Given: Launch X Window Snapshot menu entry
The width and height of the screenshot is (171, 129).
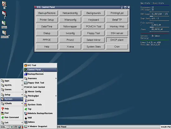Looking at the screenshot, I should pyautogui.click(x=40, y=127).
